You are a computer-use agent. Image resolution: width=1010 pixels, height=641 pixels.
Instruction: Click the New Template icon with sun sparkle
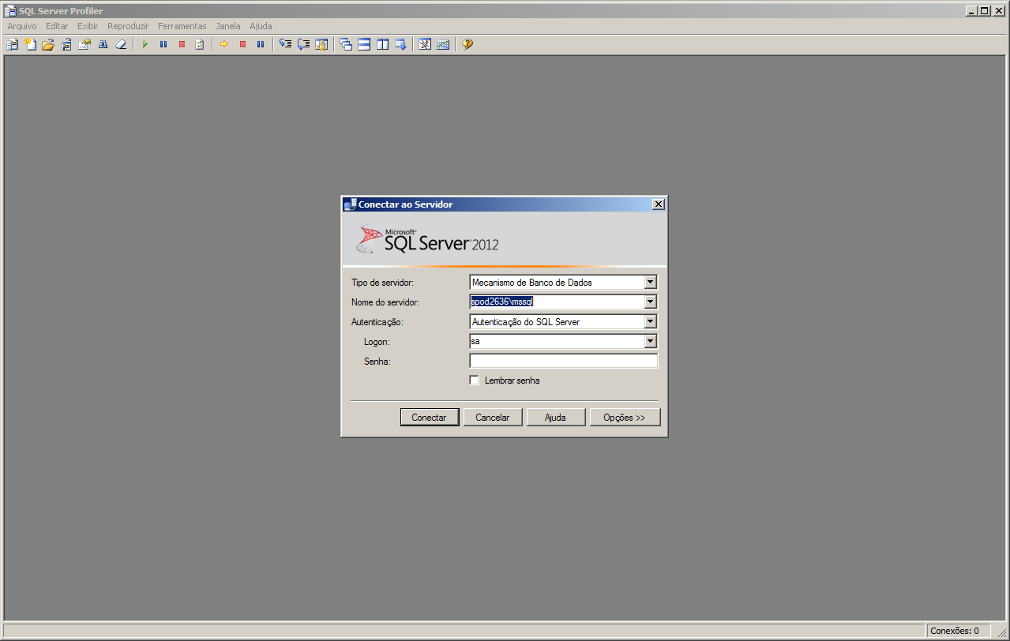(x=30, y=44)
